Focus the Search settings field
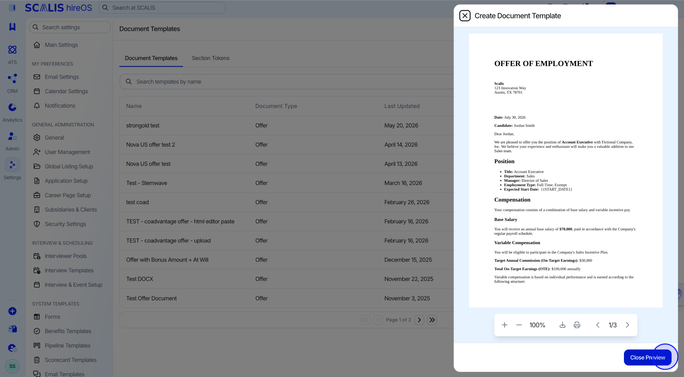The width and height of the screenshot is (684, 377). point(70,27)
